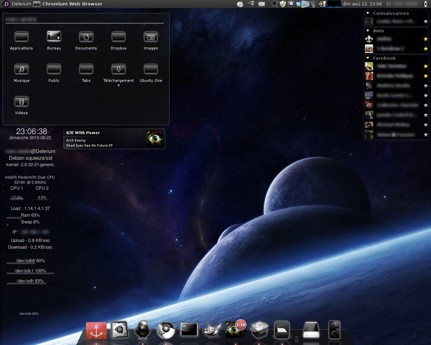Open the music player with 1:16 badge
The height and width of the screenshot is (345, 431).
(x=235, y=329)
